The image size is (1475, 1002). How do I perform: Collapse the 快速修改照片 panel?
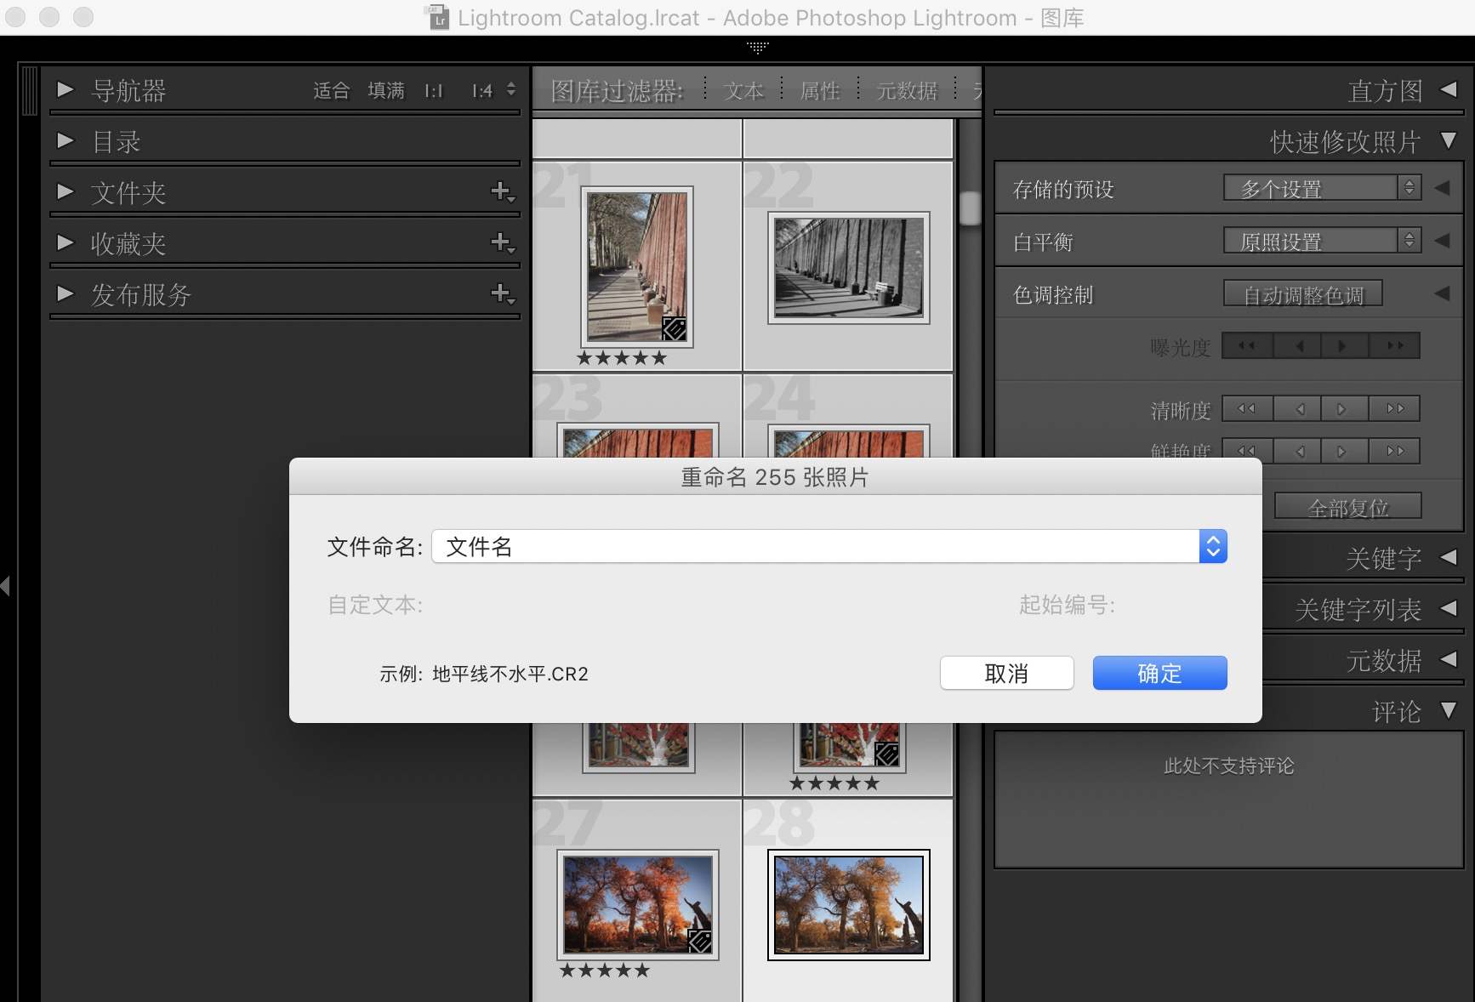click(1449, 140)
